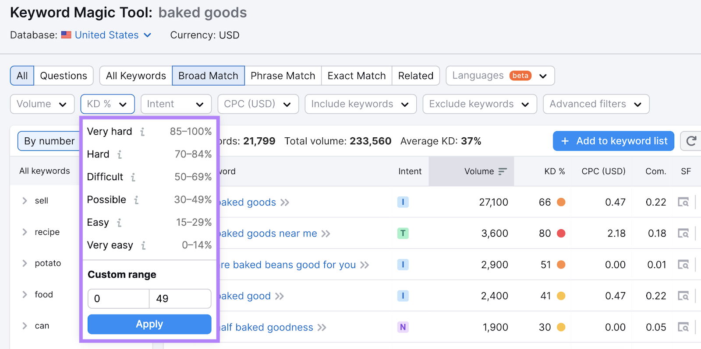Open the Advanced filters dropdown
Screen dimensions: 701x349
pyautogui.click(x=596, y=104)
